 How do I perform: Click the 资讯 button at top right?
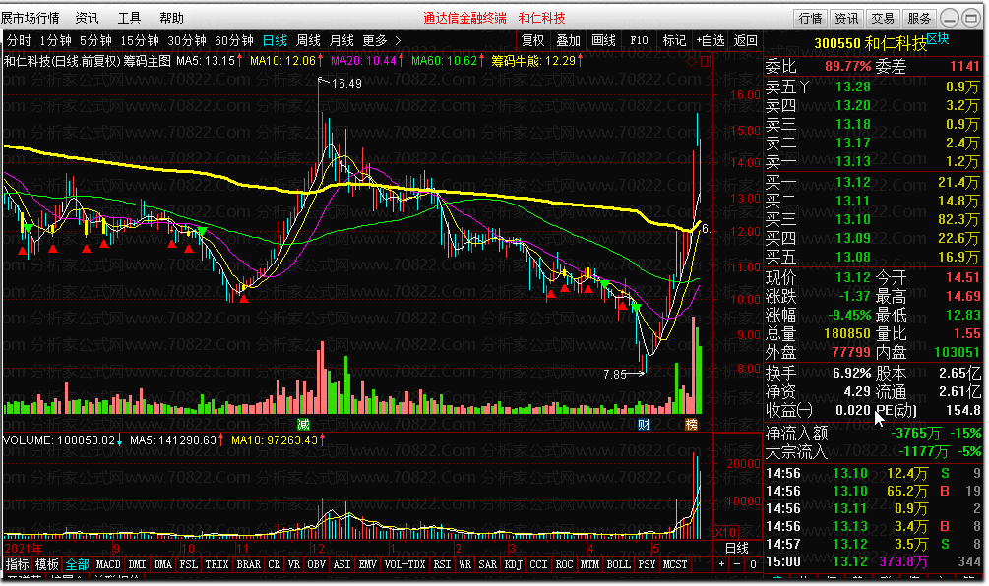(x=846, y=19)
